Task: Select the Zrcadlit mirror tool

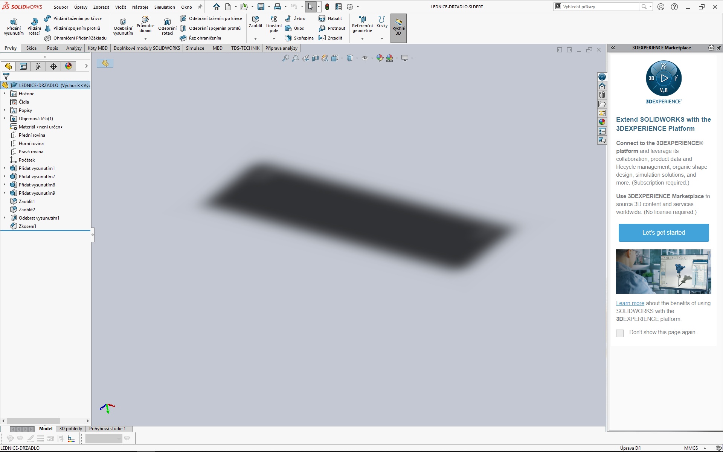Action: tap(330, 38)
